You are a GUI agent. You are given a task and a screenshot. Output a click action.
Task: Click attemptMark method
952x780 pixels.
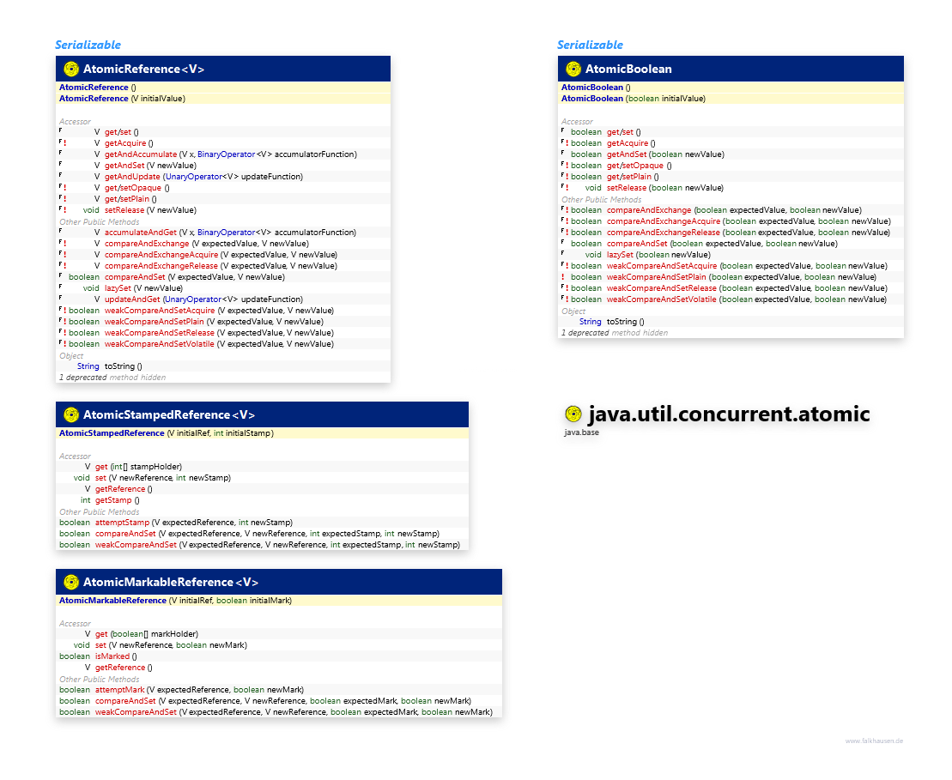click(x=120, y=690)
